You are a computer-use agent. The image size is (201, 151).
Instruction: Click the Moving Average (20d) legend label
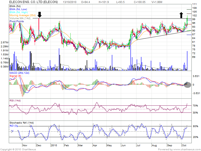tap(23, 15)
